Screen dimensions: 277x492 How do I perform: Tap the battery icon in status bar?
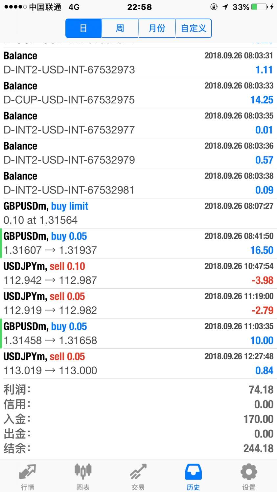click(259, 7)
